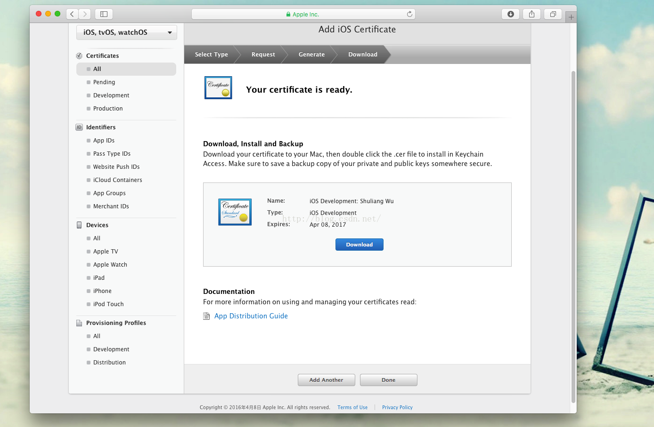This screenshot has height=427, width=654.
Task: Go forward with Safari forward arrow
Action: click(85, 14)
